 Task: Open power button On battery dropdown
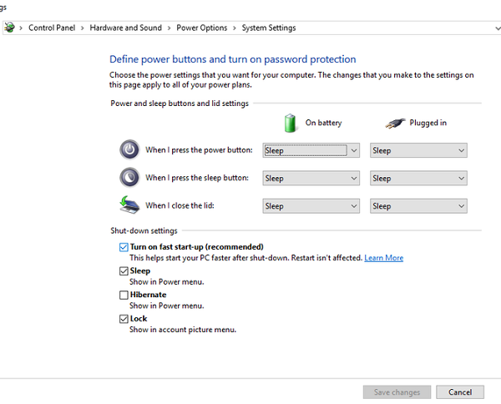(311, 151)
